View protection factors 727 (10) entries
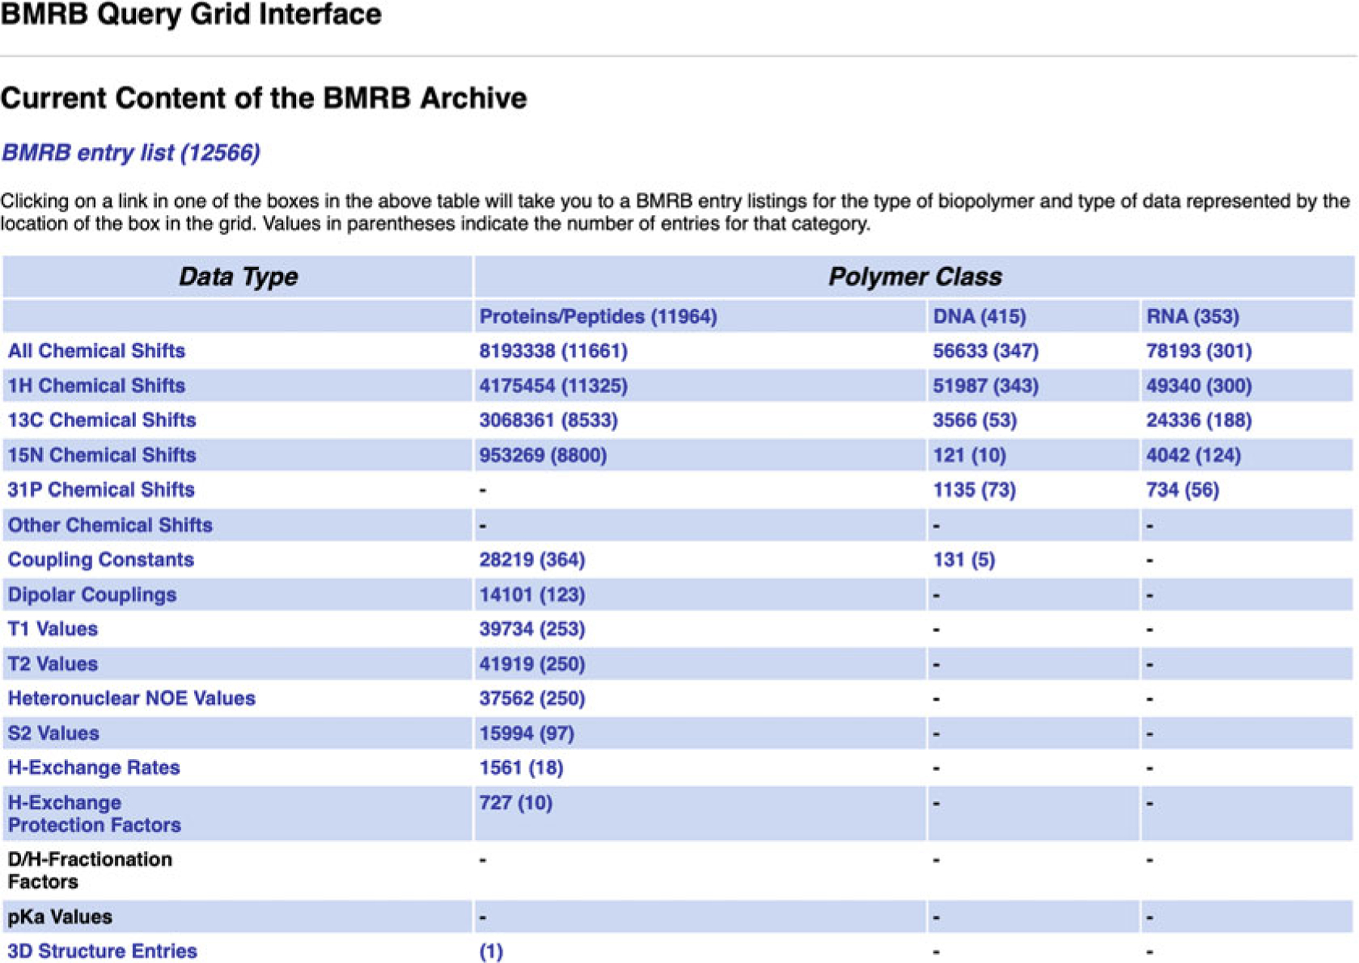Viewport: 1359px width, 963px height. [516, 803]
